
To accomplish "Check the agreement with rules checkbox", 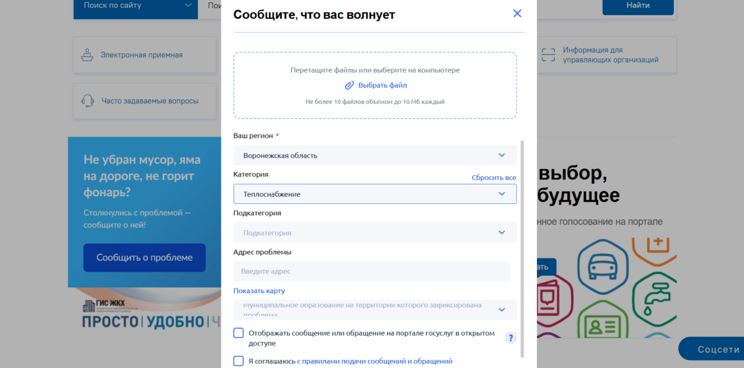I will point(238,361).
